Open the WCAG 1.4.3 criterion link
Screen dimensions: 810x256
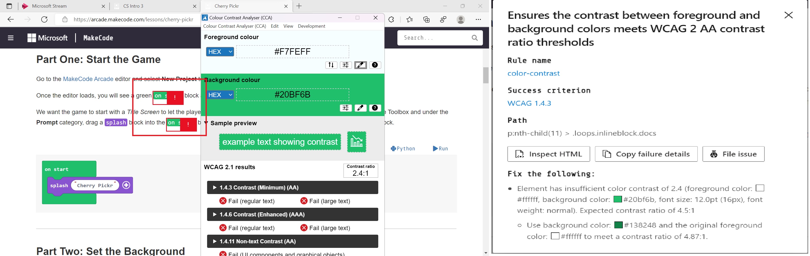[x=529, y=103]
